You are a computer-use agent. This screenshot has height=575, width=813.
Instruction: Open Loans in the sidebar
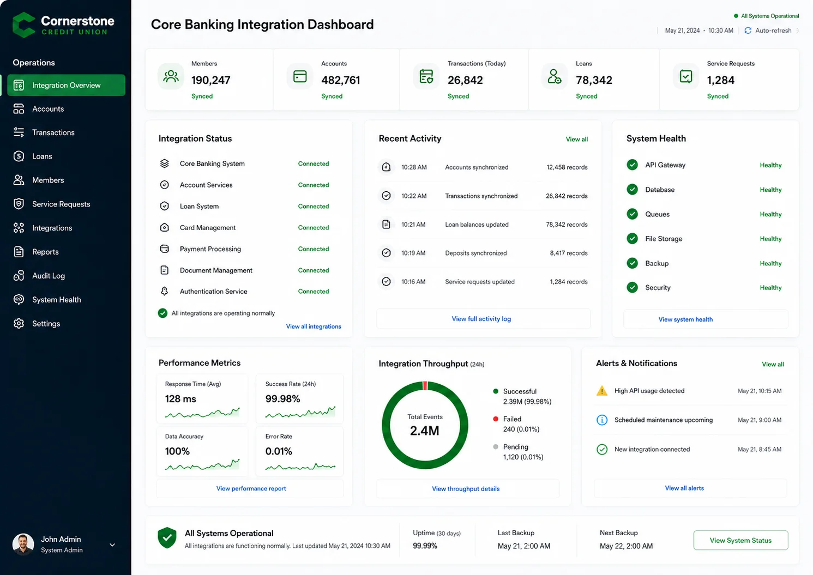pyautogui.click(x=67, y=156)
